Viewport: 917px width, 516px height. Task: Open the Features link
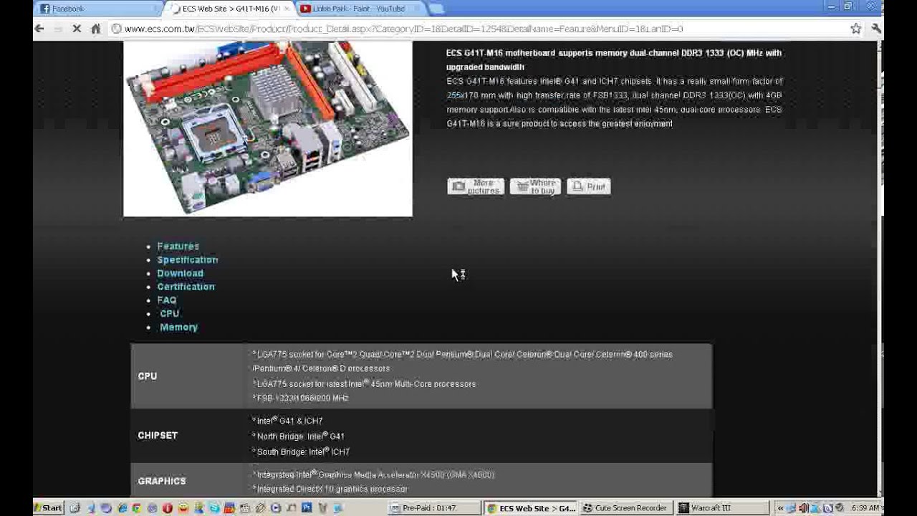(178, 246)
